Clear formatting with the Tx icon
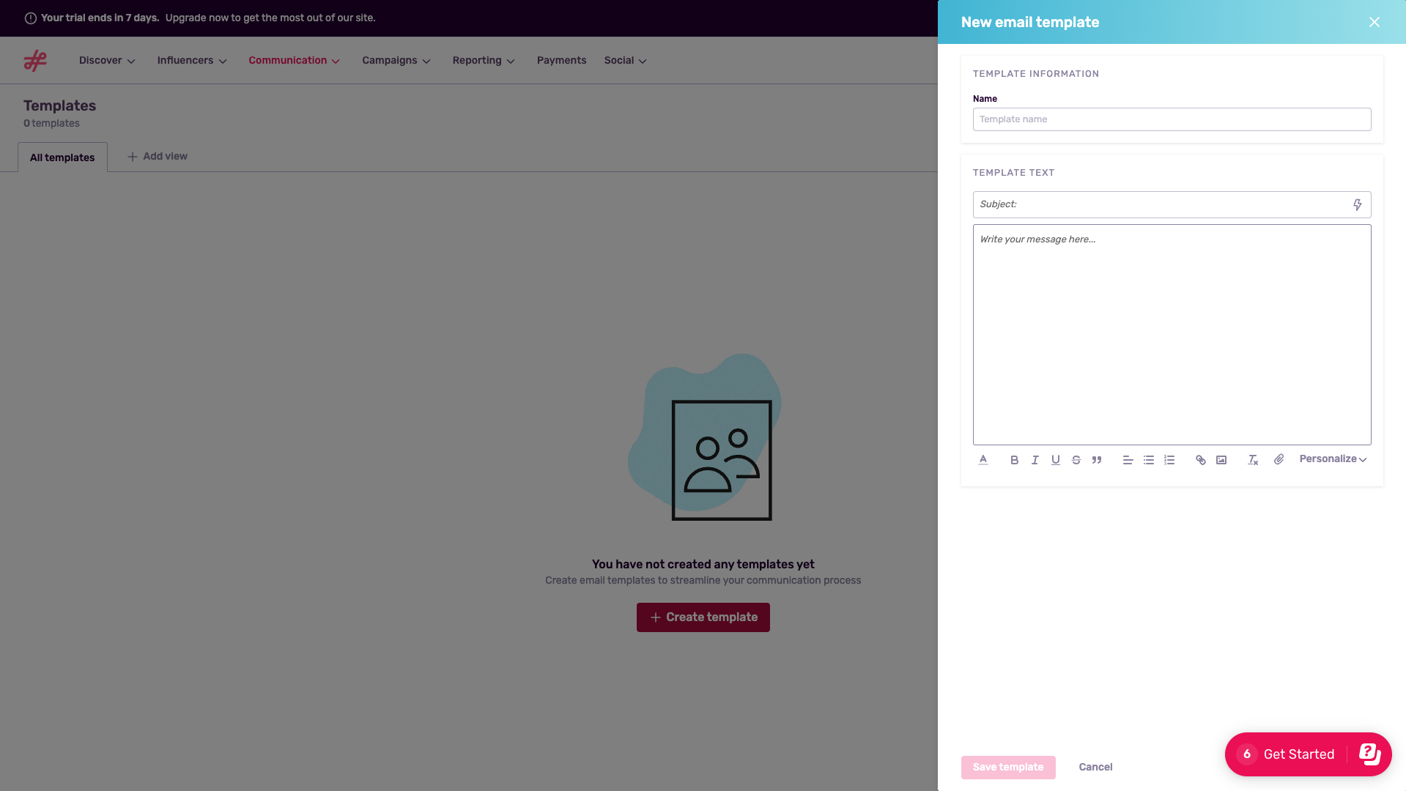Screen dimensions: 1406x791 coord(1252,460)
